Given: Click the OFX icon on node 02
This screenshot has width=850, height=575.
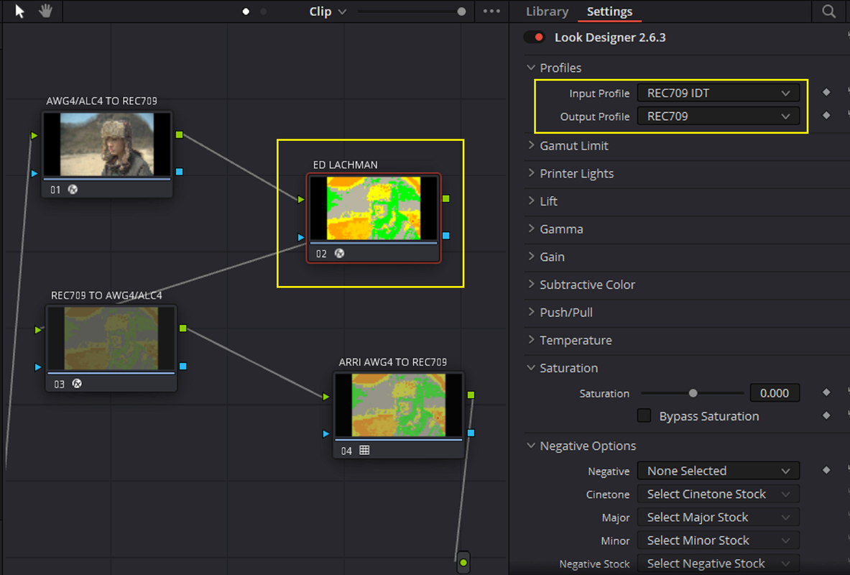Looking at the screenshot, I should click(x=339, y=253).
